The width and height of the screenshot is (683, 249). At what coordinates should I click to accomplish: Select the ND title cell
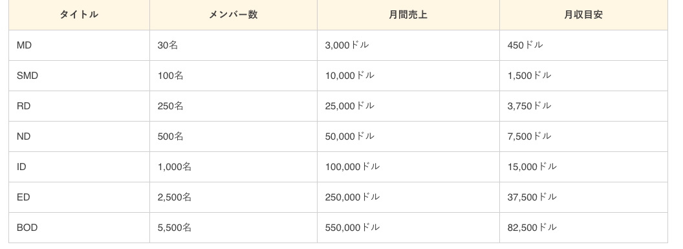(80, 136)
